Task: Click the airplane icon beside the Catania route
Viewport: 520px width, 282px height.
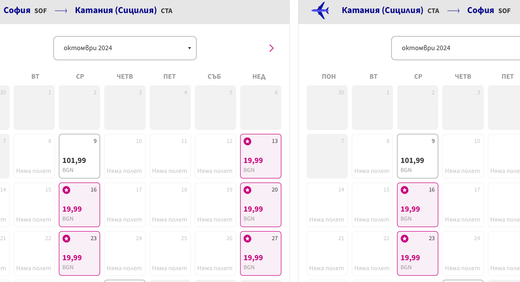Action: (320, 11)
